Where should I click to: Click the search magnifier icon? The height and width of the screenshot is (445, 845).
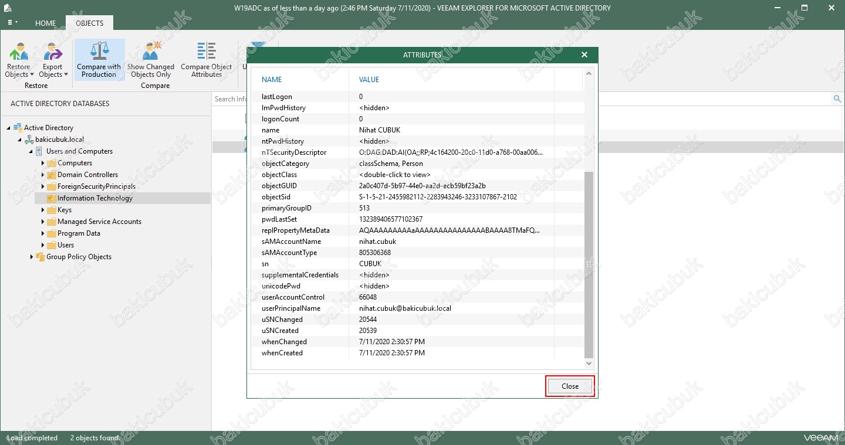click(837, 99)
